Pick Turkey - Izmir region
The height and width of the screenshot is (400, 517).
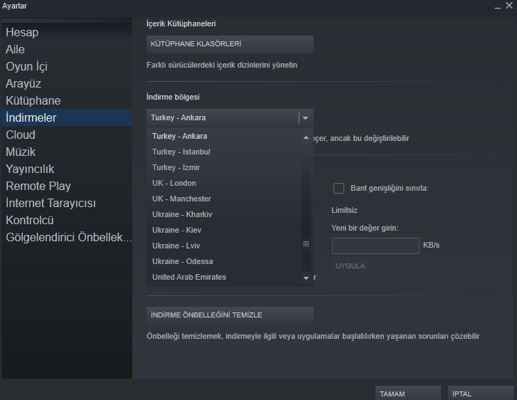pyautogui.click(x=224, y=168)
